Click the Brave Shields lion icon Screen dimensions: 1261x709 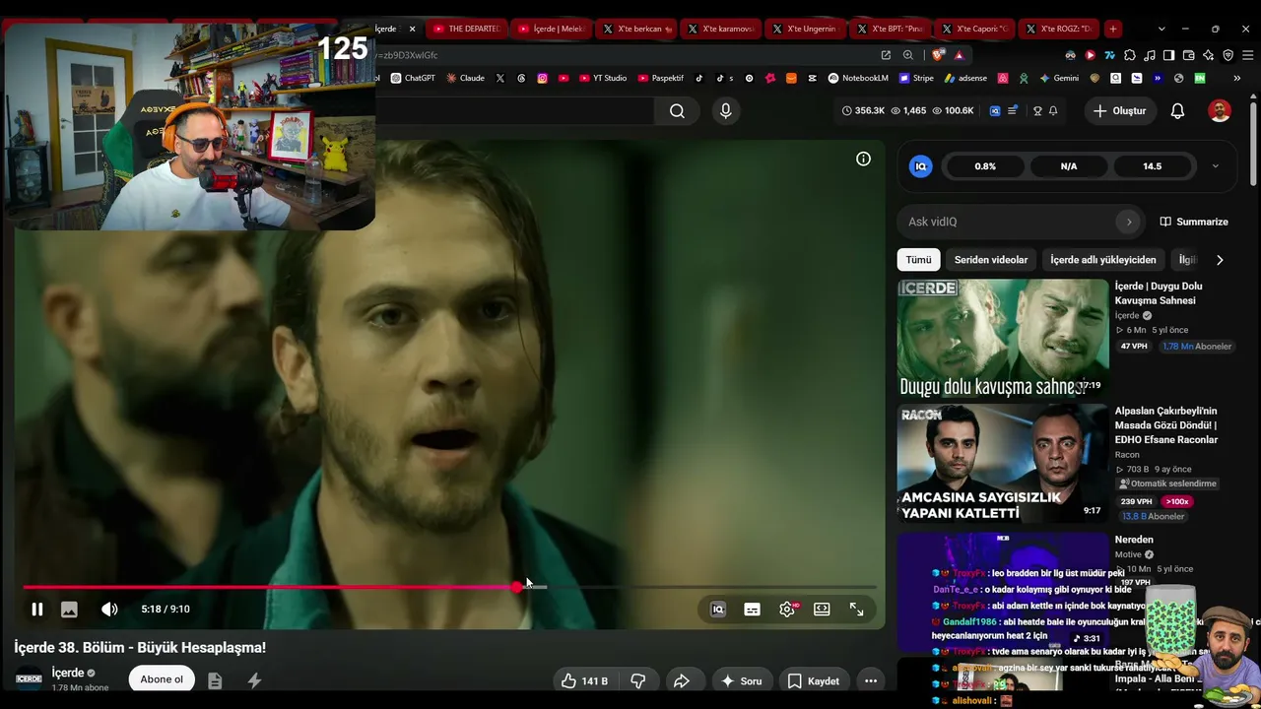(x=937, y=55)
